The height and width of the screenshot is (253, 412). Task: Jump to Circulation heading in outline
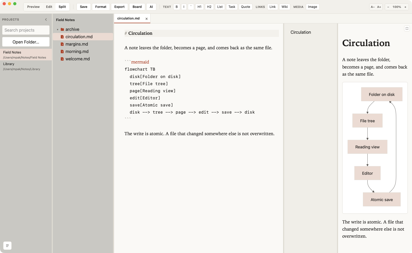301,32
